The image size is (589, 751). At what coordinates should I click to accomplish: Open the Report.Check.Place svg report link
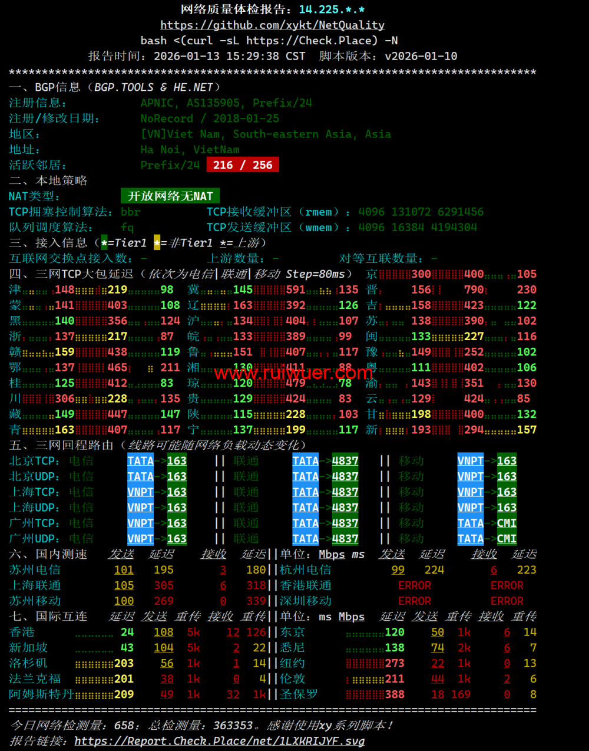[x=219, y=741]
